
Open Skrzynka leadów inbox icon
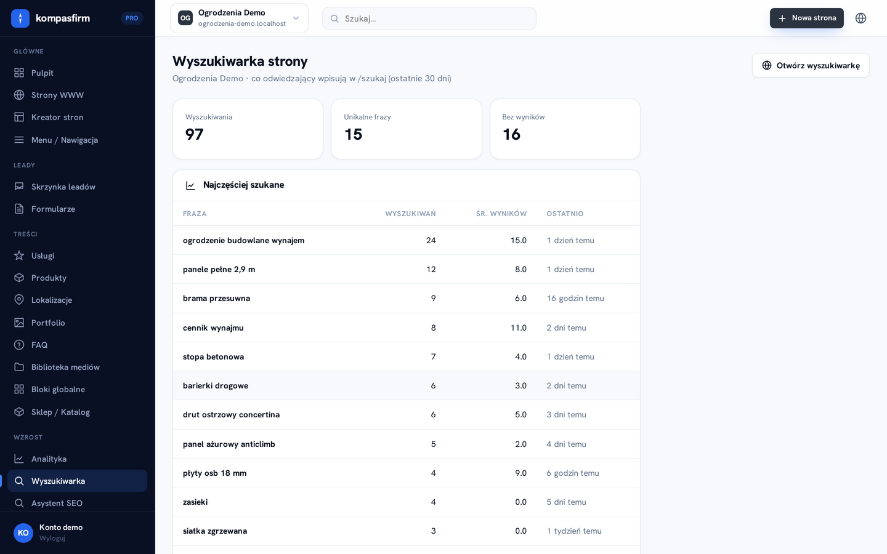tap(19, 187)
